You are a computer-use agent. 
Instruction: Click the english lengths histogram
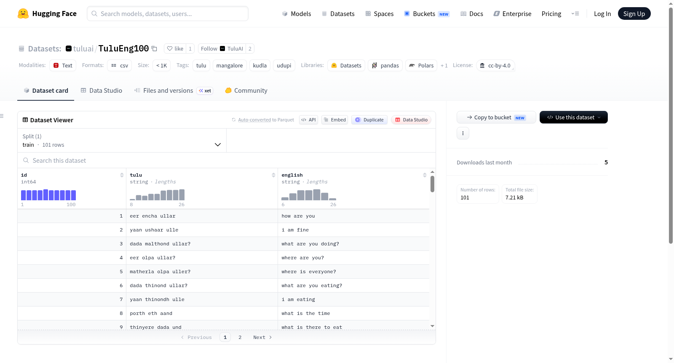click(309, 195)
